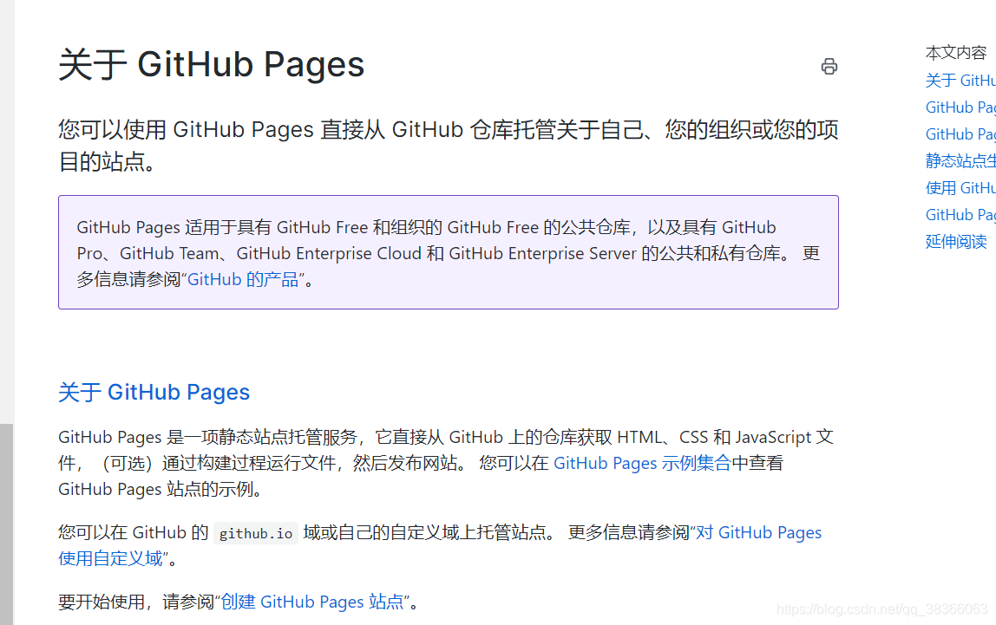Open "GitHub Pages 示例集合" link
The width and height of the screenshot is (996, 625).
pyautogui.click(x=642, y=463)
